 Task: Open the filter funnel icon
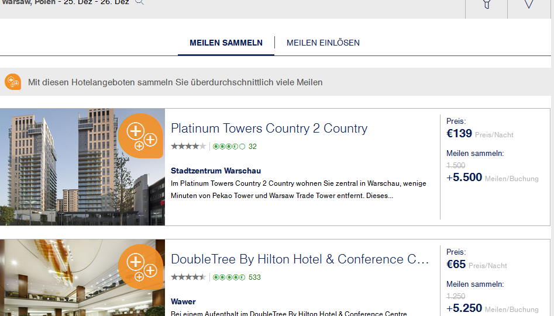(x=487, y=4)
